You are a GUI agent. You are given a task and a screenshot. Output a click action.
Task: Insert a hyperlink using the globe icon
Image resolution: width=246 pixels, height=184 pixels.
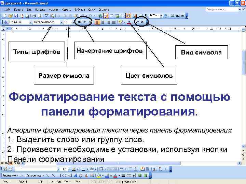point(100,16)
